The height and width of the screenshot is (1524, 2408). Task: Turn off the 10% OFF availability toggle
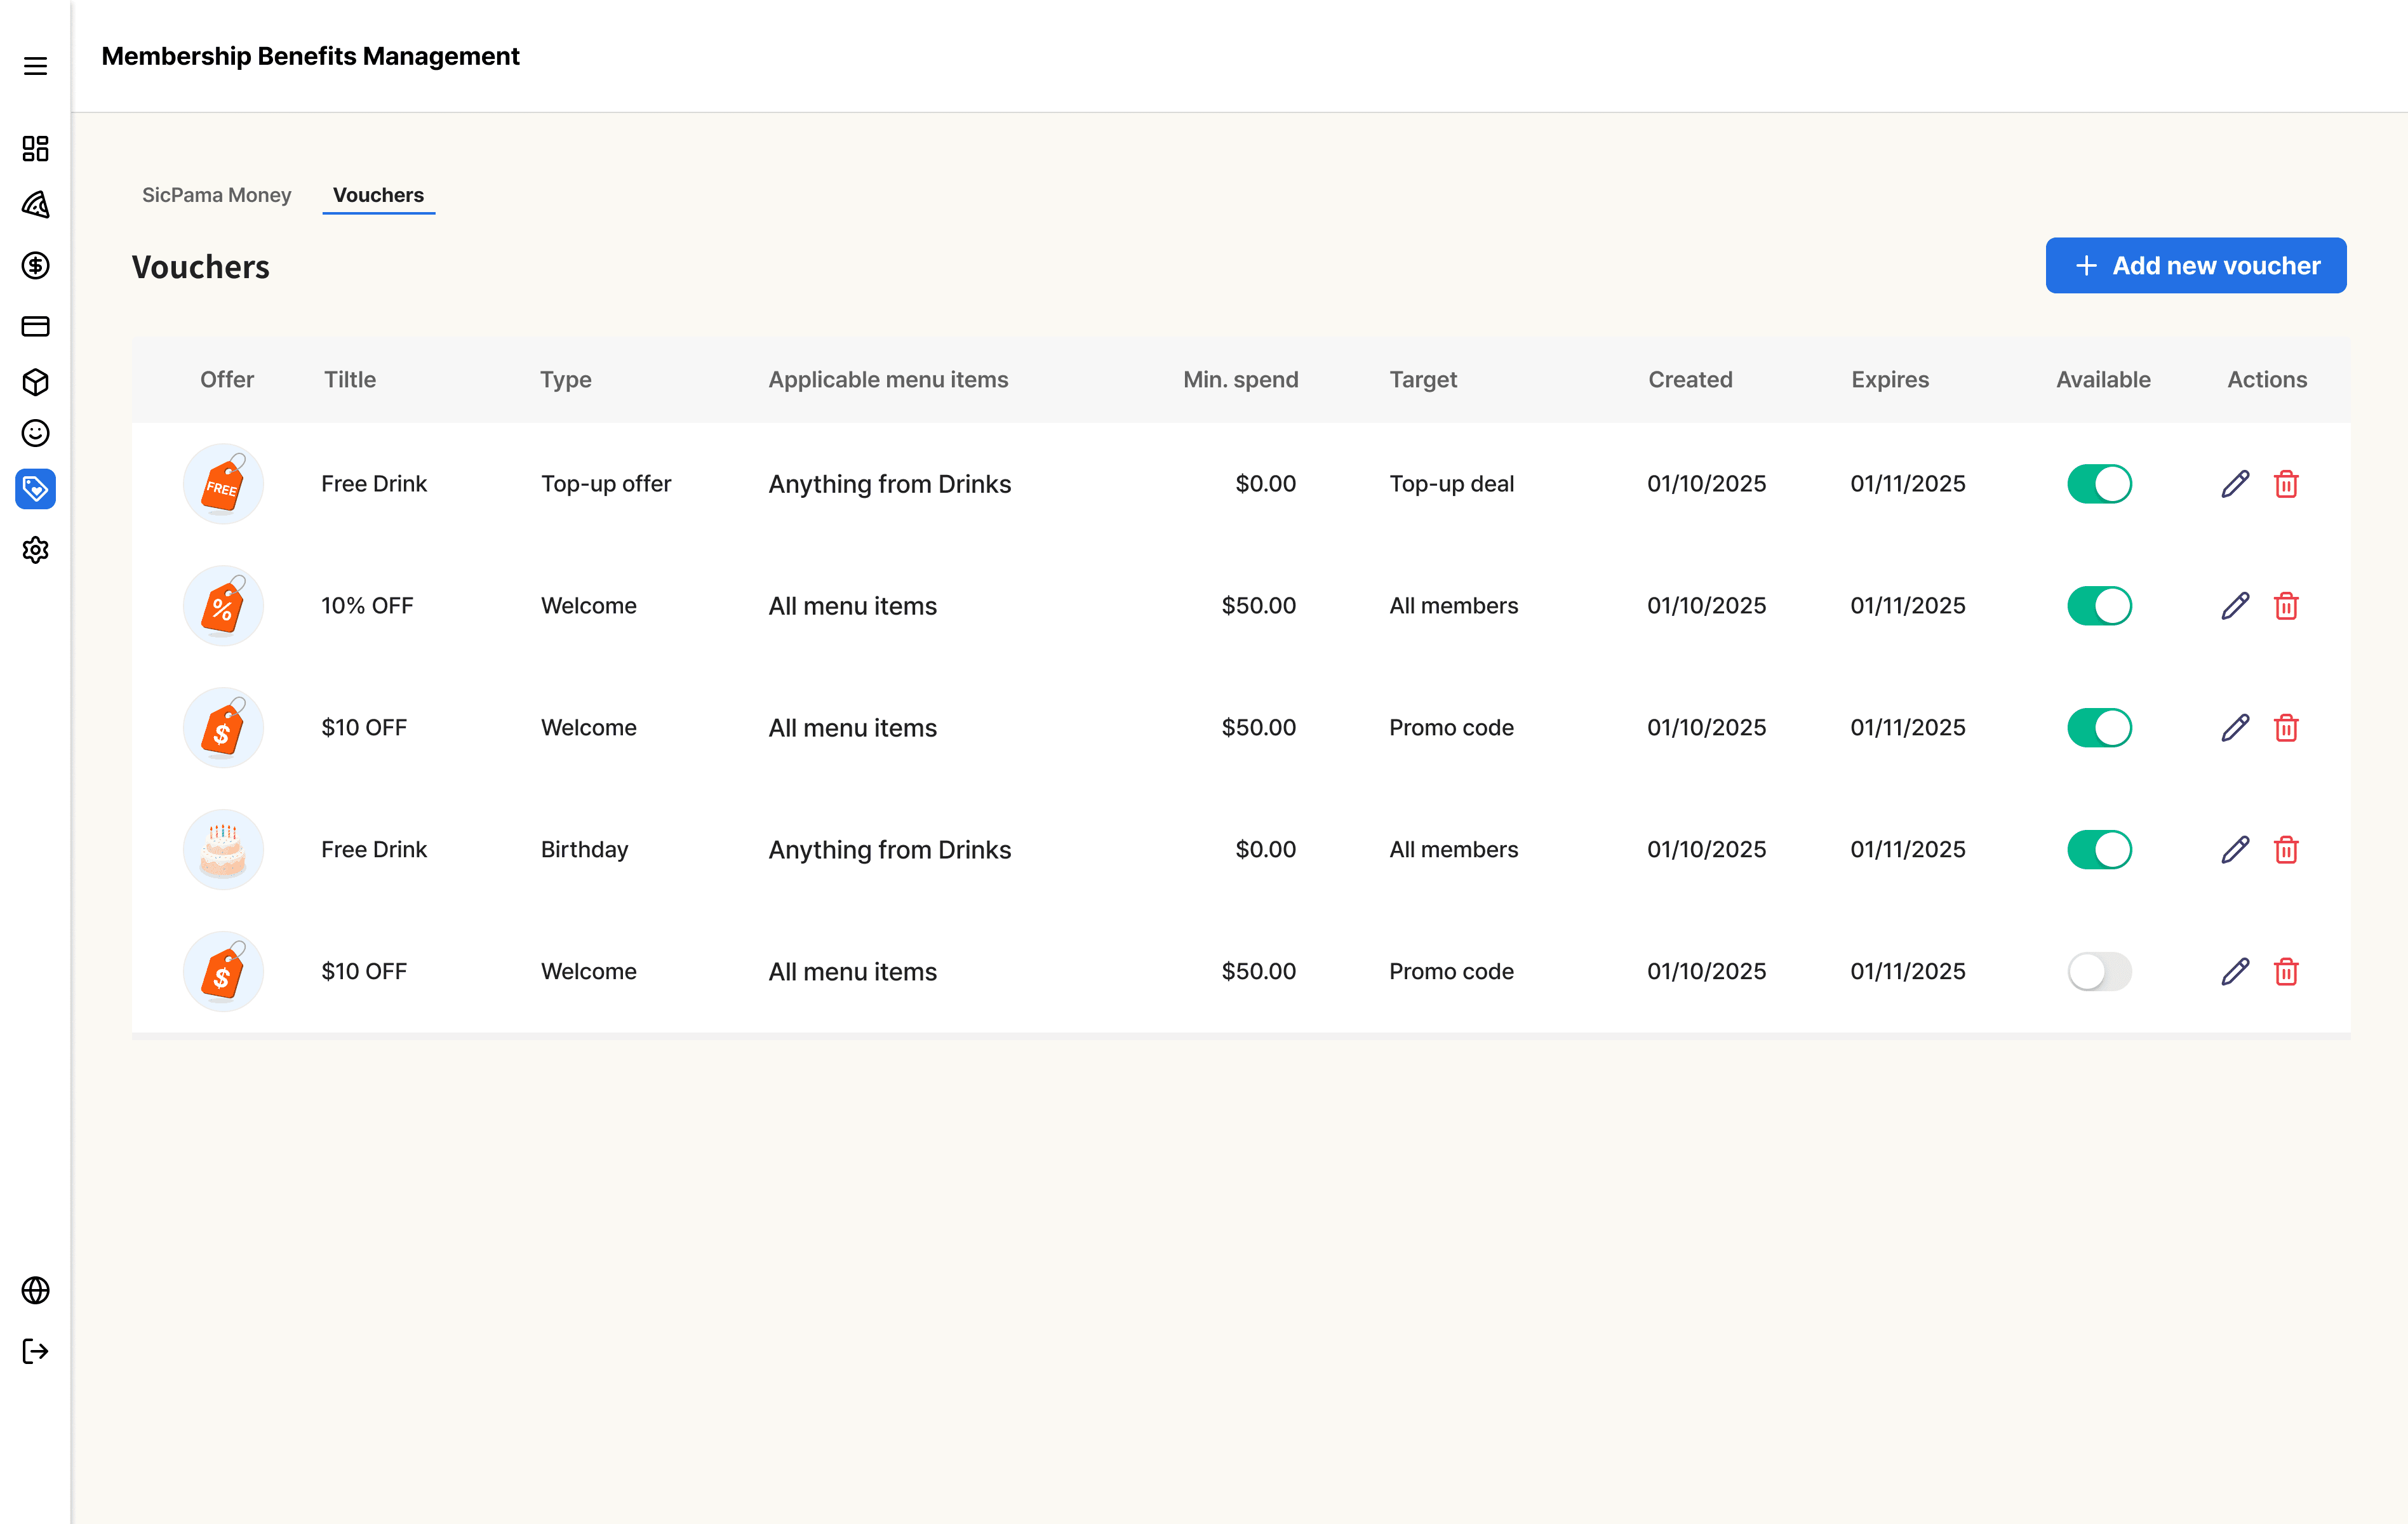tap(2099, 606)
